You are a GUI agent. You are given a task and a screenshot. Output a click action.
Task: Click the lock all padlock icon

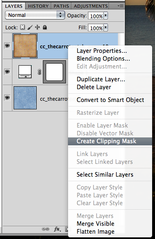point(45,27)
